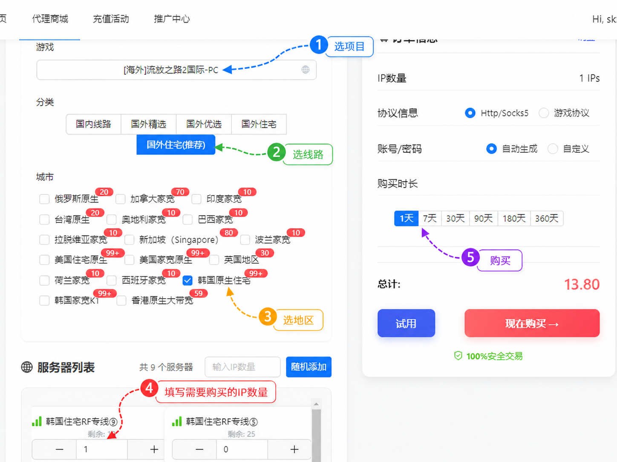Open the 代理商城 nav tab

[x=50, y=19]
